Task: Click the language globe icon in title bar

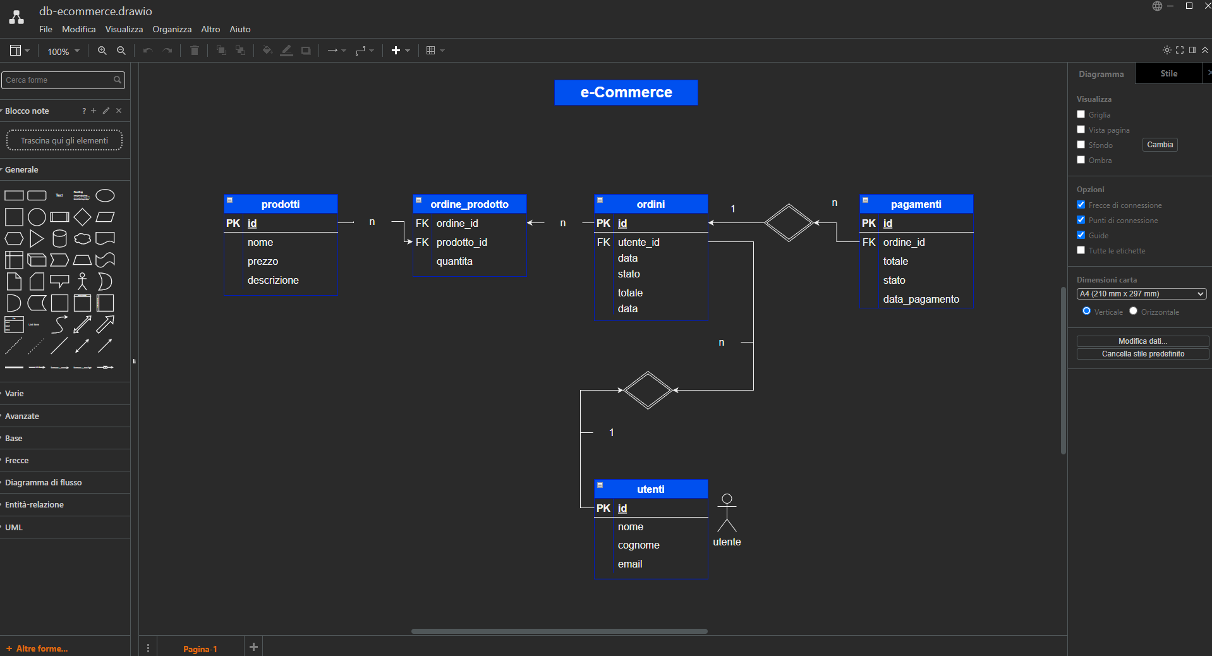Action: coord(1157,6)
